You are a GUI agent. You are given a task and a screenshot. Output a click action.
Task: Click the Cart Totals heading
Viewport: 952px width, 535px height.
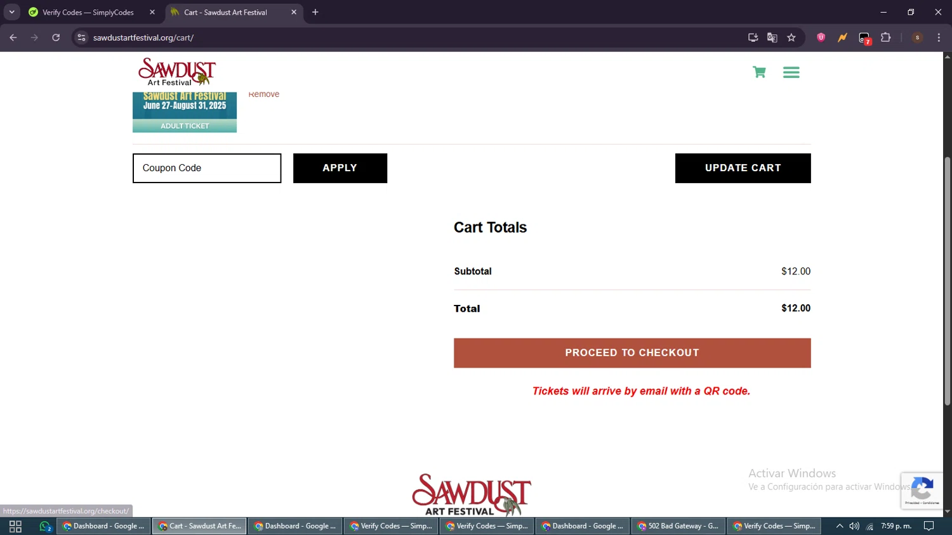coord(490,228)
